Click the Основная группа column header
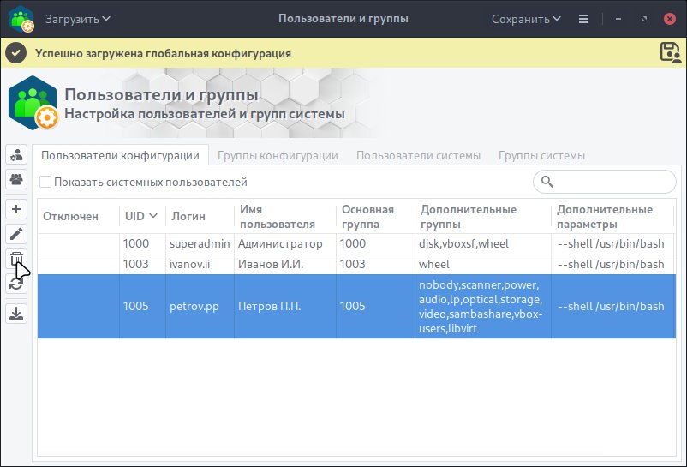This screenshot has width=687, height=467. [x=375, y=217]
